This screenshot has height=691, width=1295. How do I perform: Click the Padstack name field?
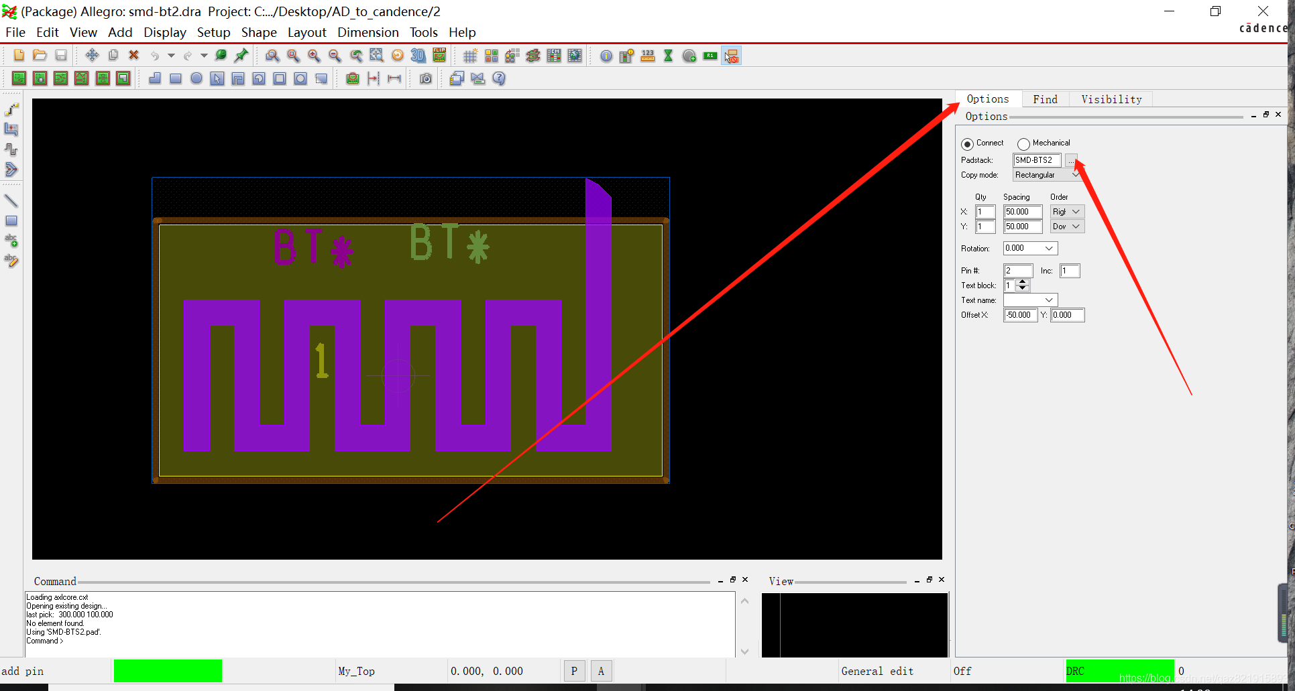tap(1037, 160)
